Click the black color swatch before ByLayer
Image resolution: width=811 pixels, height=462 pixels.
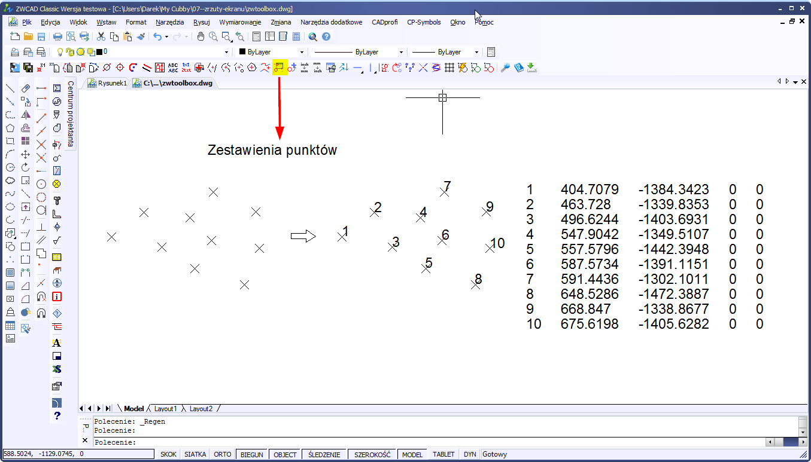pyautogui.click(x=242, y=52)
